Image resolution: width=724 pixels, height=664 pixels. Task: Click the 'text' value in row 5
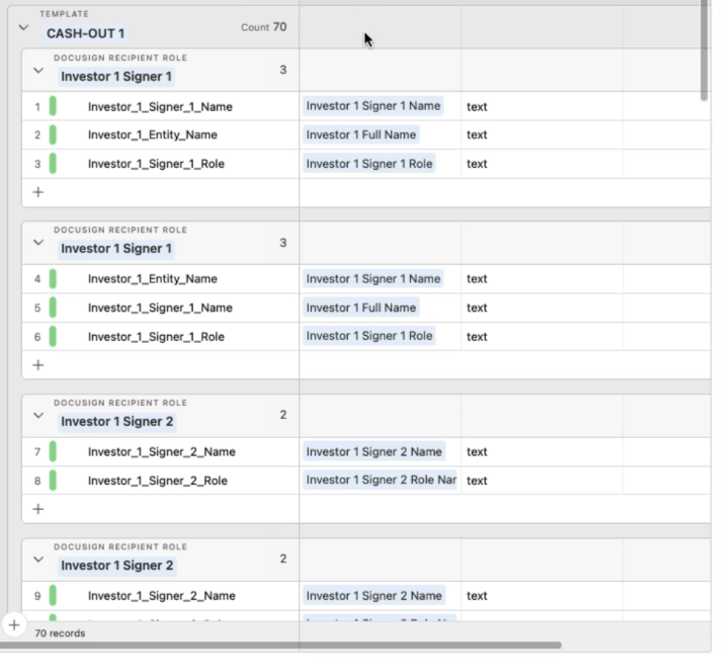point(477,308)
